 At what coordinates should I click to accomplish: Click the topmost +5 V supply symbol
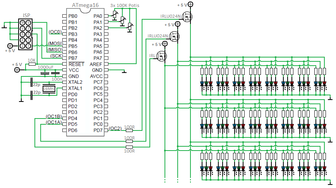click(x=190, y=4)
